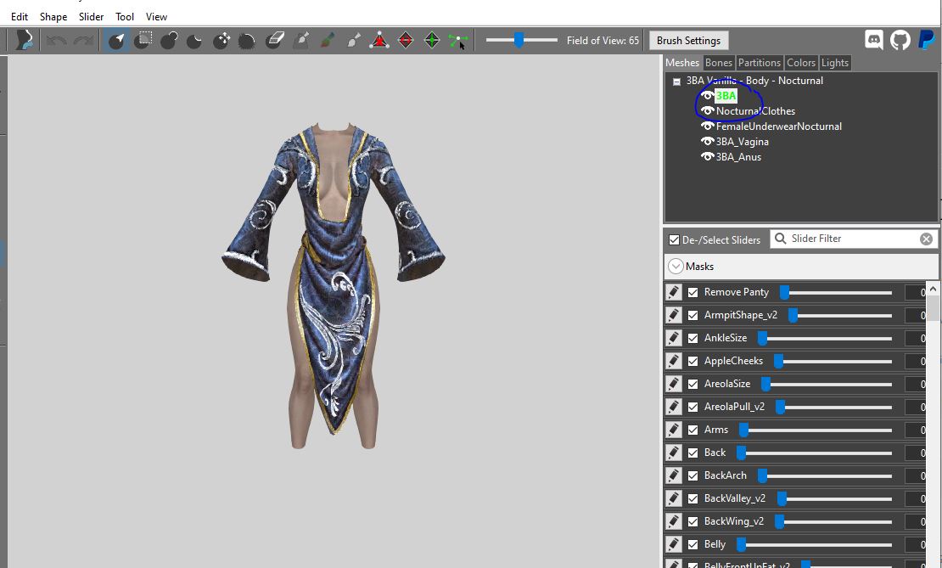Hide the NocturnalClothes mesh via eye icon
Image resolution: width=942 pixels, height=568 pixels.
(x=707, y=111)
